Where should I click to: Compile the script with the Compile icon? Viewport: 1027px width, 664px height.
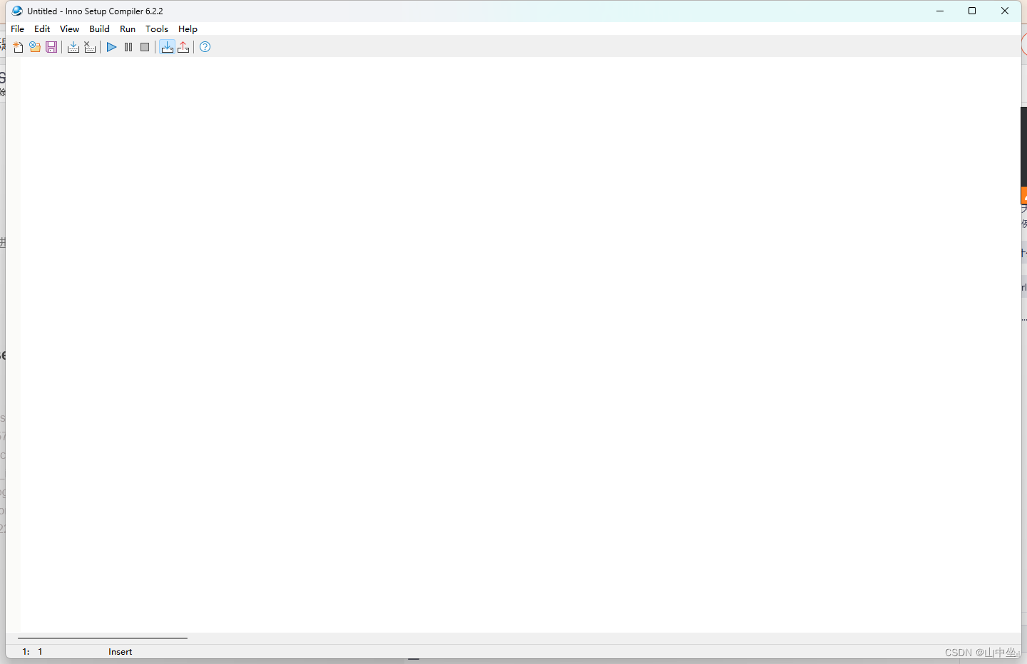click(x=73, y=47)
